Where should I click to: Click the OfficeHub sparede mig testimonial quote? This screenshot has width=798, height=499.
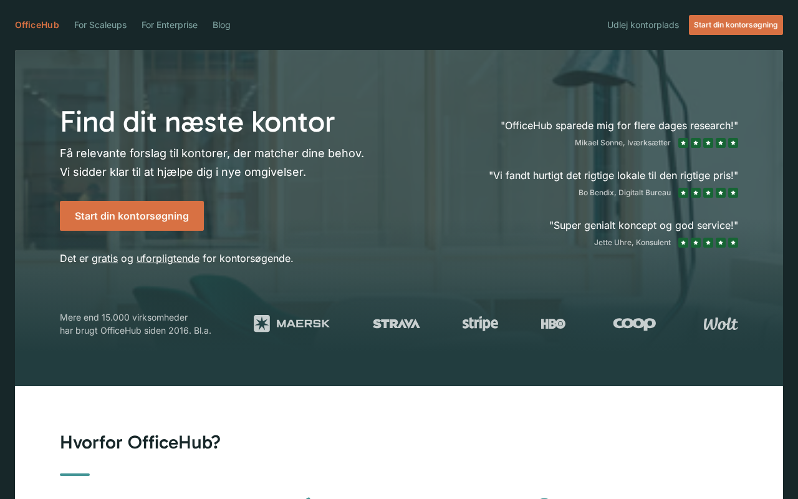point(619,125)
